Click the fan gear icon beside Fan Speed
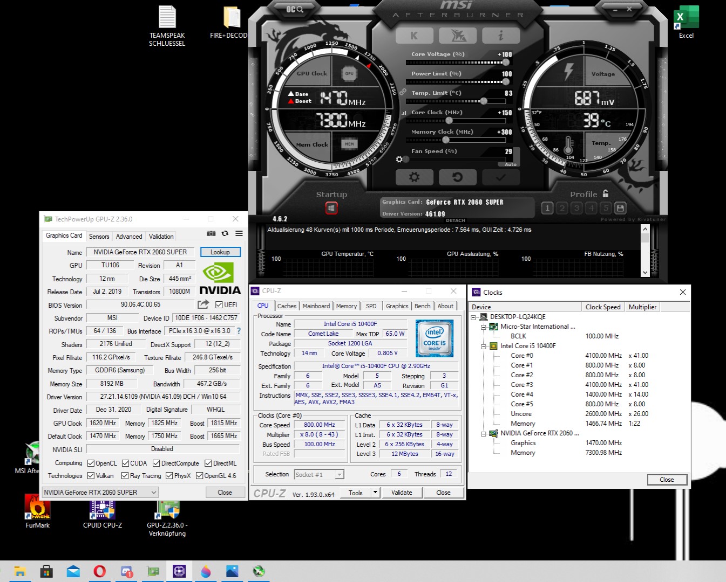 click(x=399, y=160)
